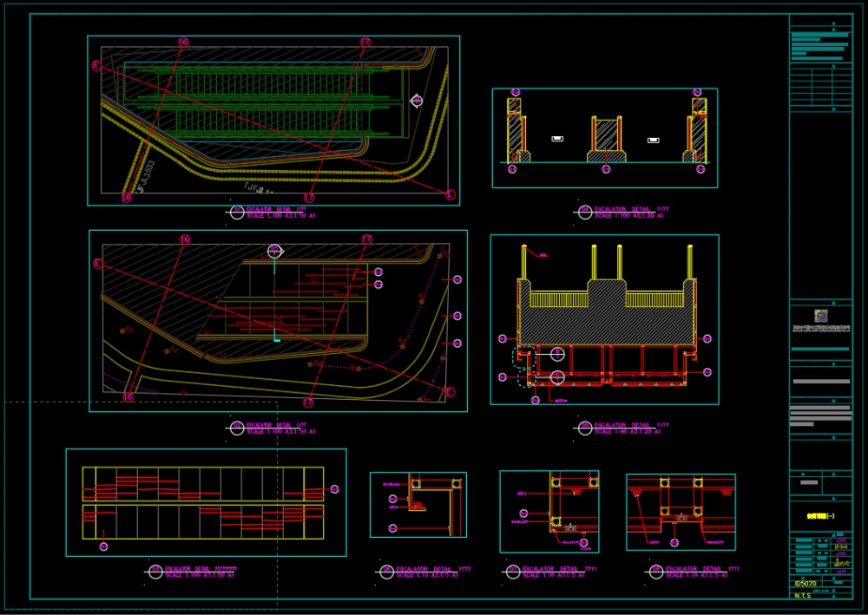Click grid bubble 16 atop the top plan

pyautogui.click(x=183, y=42)
